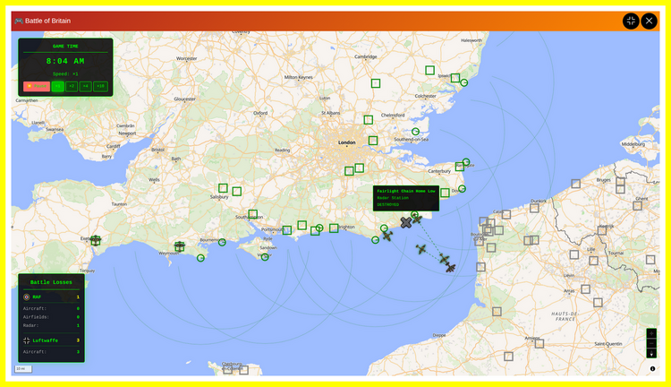671x387 pixels.
Task: Select radar circle on Isle of Wight
Action: click(265, 257)
